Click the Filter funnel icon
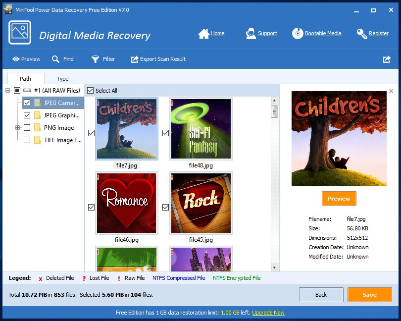Image resolution: width=401 pixels, height=321 pixels. 95,59
